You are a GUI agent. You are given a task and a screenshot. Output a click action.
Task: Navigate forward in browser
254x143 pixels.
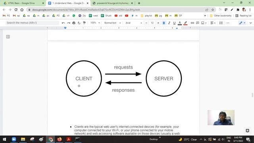(10, 10)
